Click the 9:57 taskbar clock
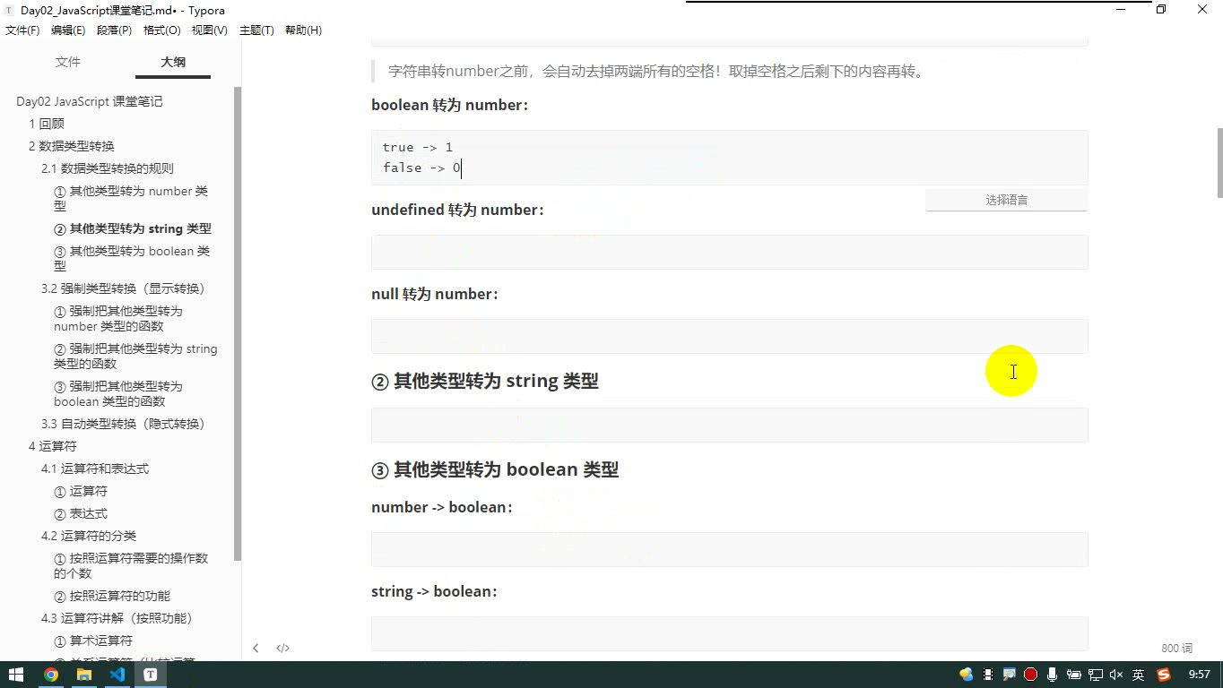The image size is (1223, 688). [1199, 675]
